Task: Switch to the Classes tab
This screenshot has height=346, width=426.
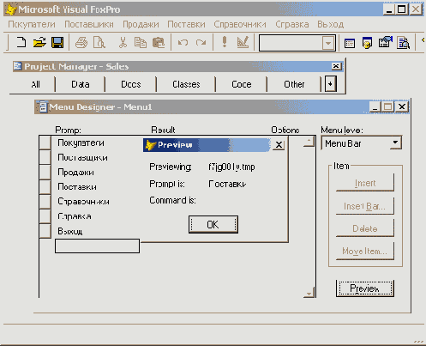Action: point(186,84)
